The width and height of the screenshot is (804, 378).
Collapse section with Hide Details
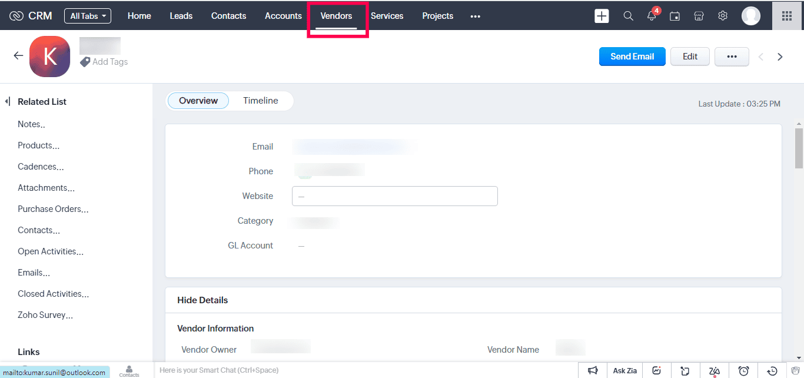point(202,300)
